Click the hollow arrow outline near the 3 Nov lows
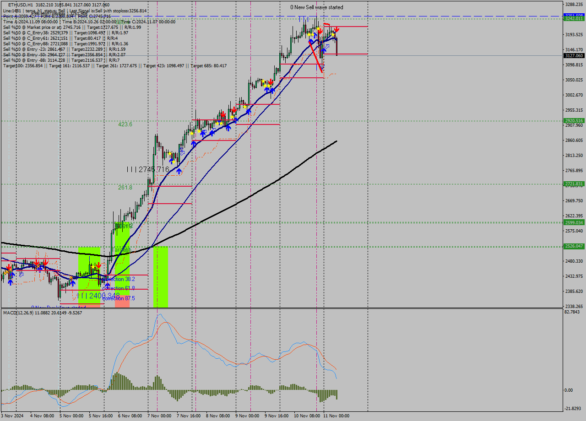The width and height of the screenshot is (586, 421). (x=22, y=275)
